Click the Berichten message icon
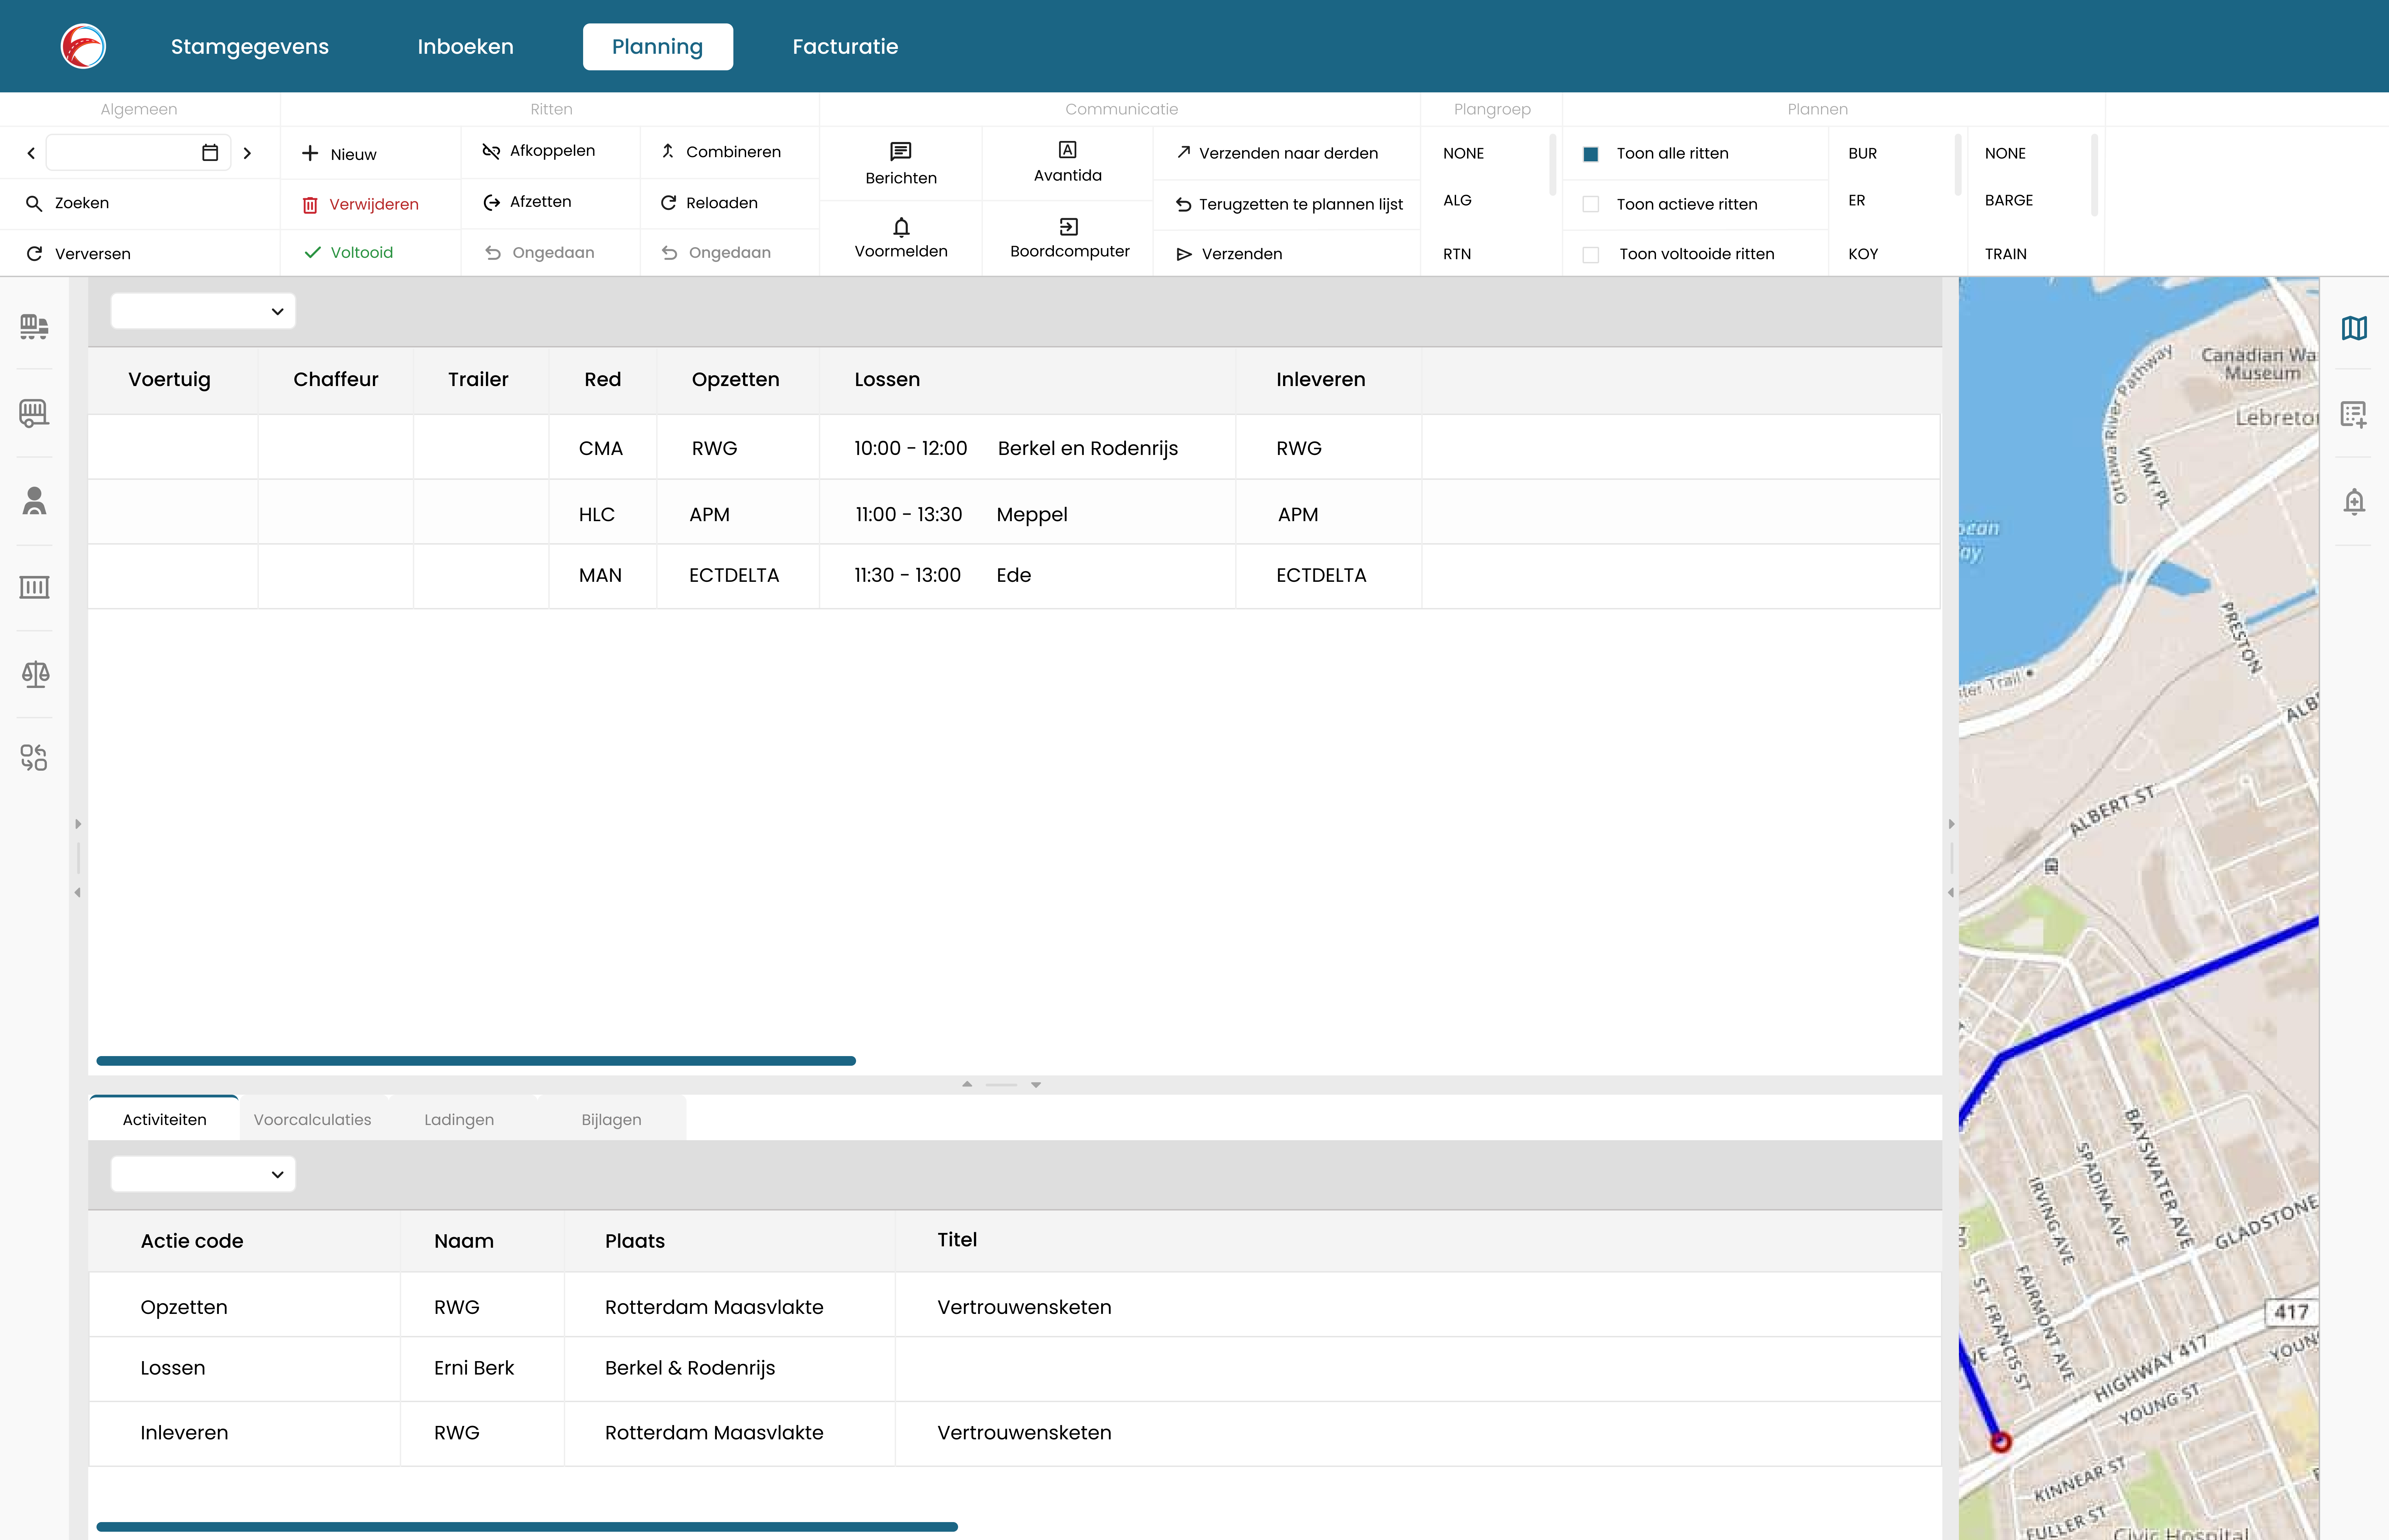2389x1540 pixels. click(x=901, y=151)
